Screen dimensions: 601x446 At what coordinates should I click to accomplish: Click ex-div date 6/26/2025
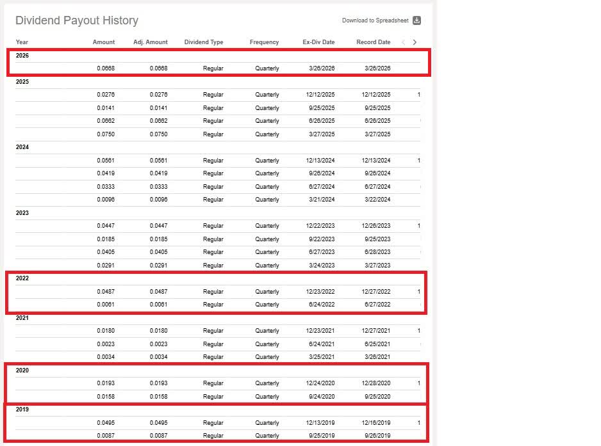[322, 120]
